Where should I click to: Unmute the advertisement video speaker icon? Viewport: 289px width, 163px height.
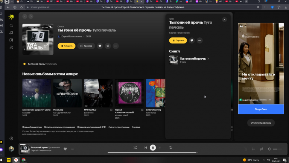point(241,26)
